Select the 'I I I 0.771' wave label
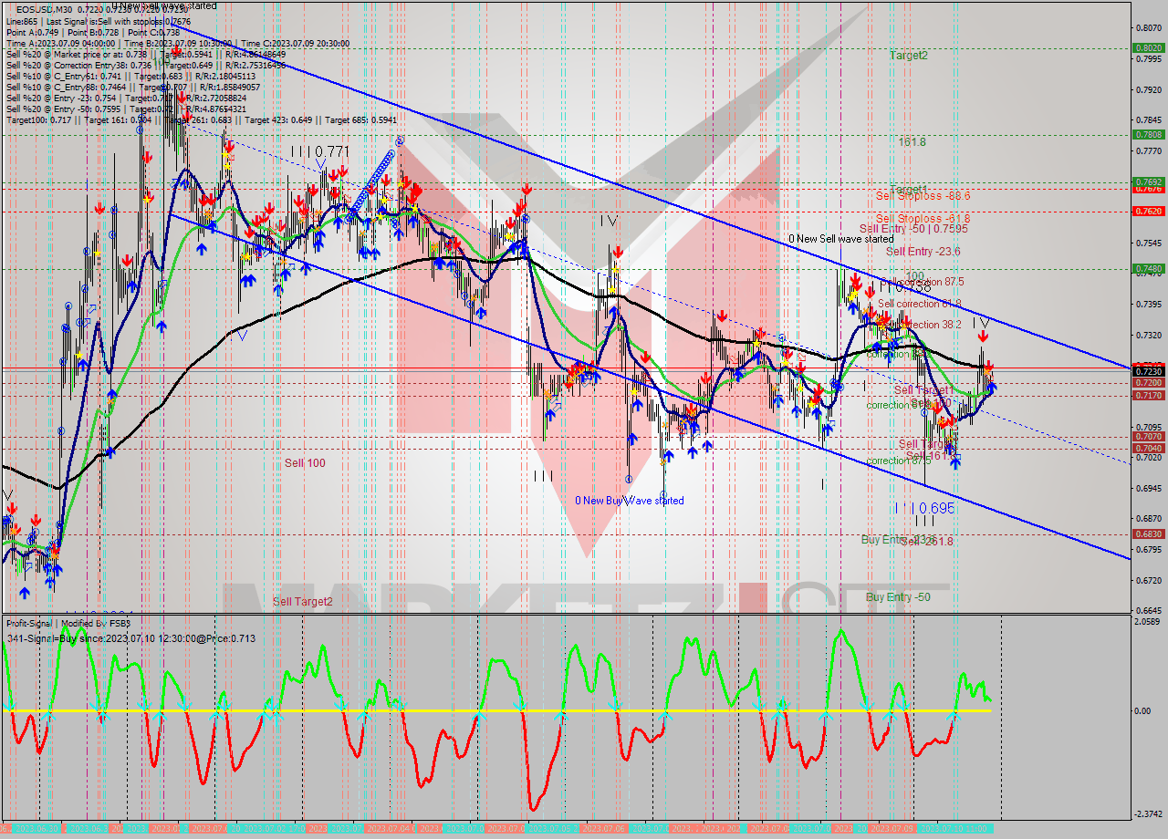 319,151
